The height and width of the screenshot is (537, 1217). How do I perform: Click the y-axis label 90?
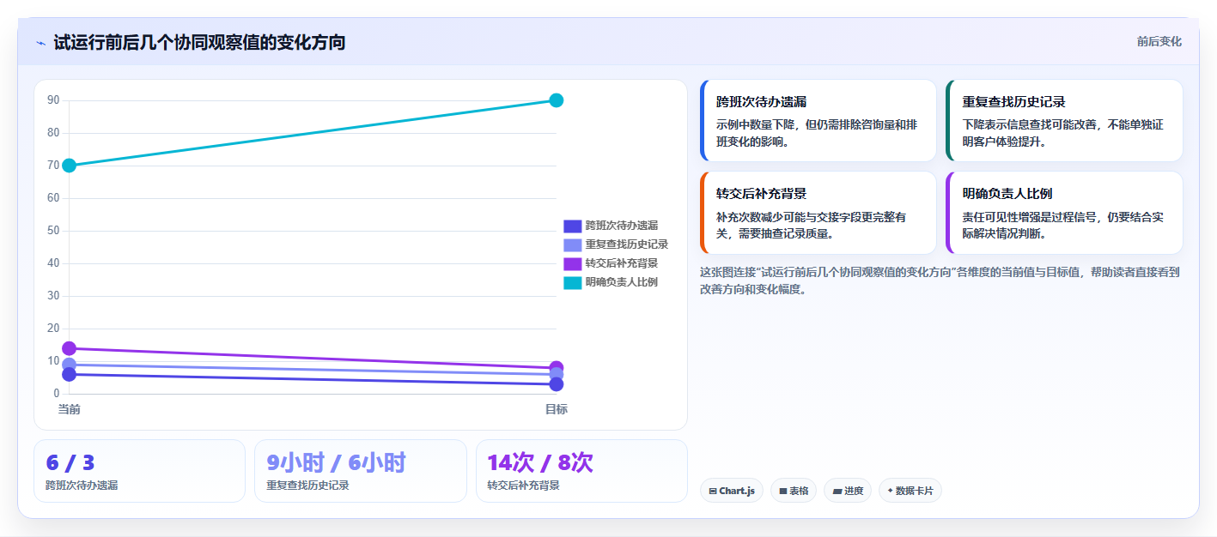point(53,100)
